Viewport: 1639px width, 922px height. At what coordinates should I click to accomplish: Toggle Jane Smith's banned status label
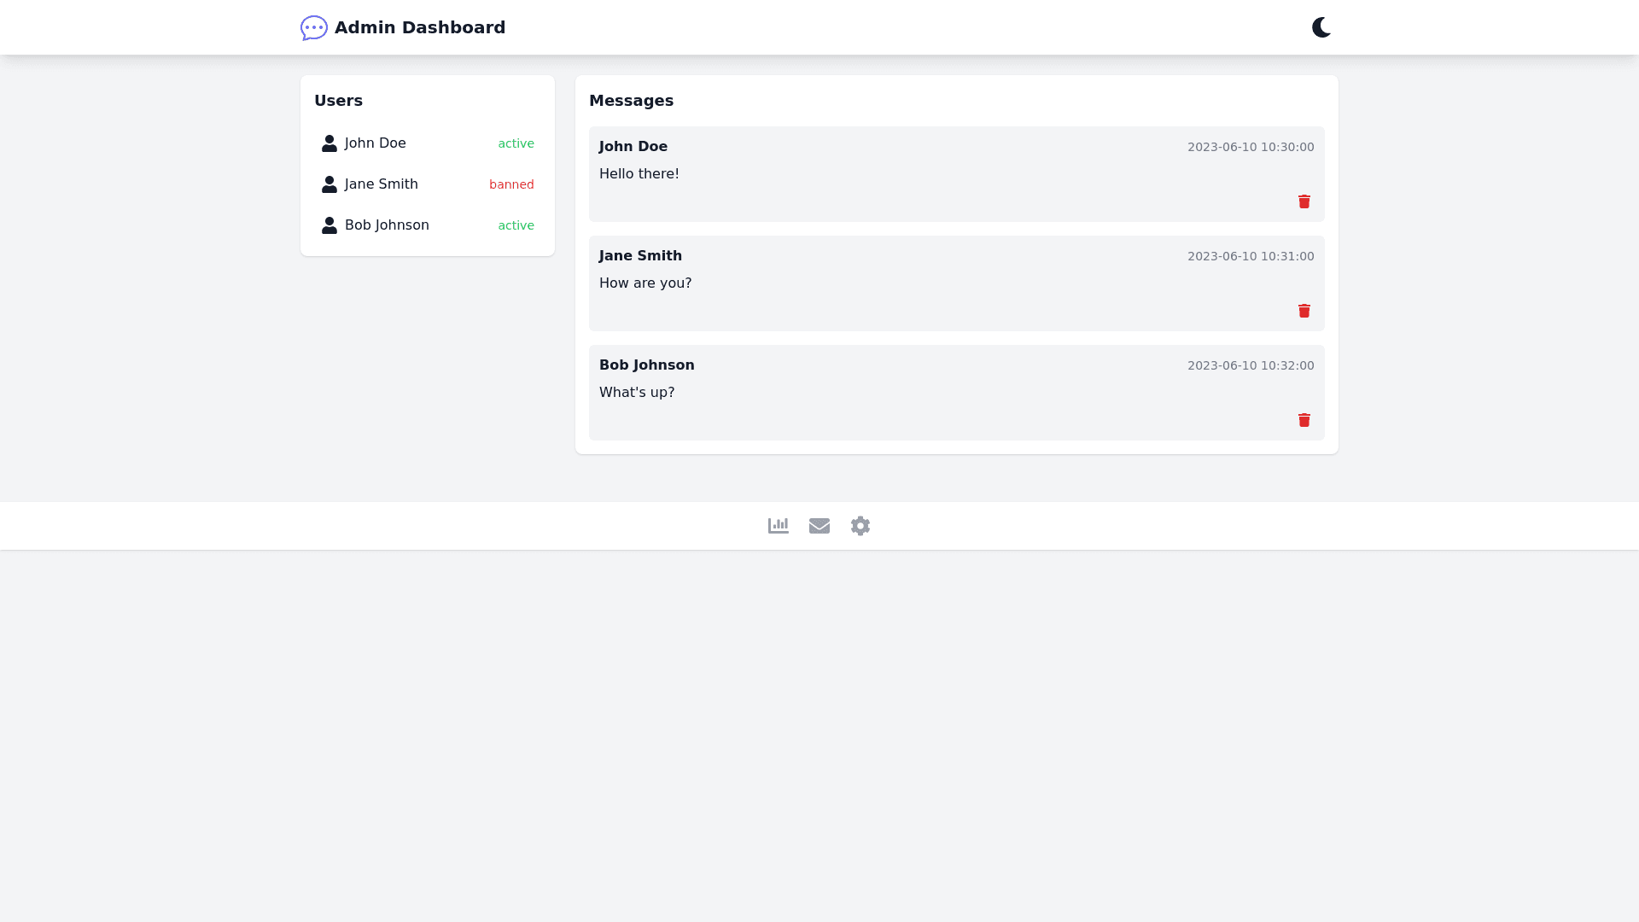point(510,184)
